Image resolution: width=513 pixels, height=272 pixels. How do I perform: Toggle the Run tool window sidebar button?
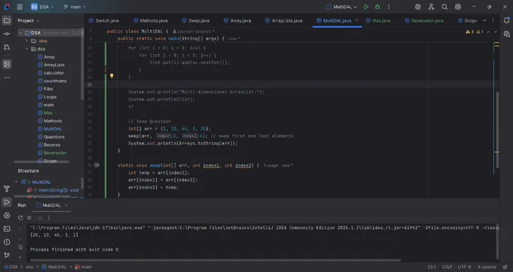coord(7,202)
